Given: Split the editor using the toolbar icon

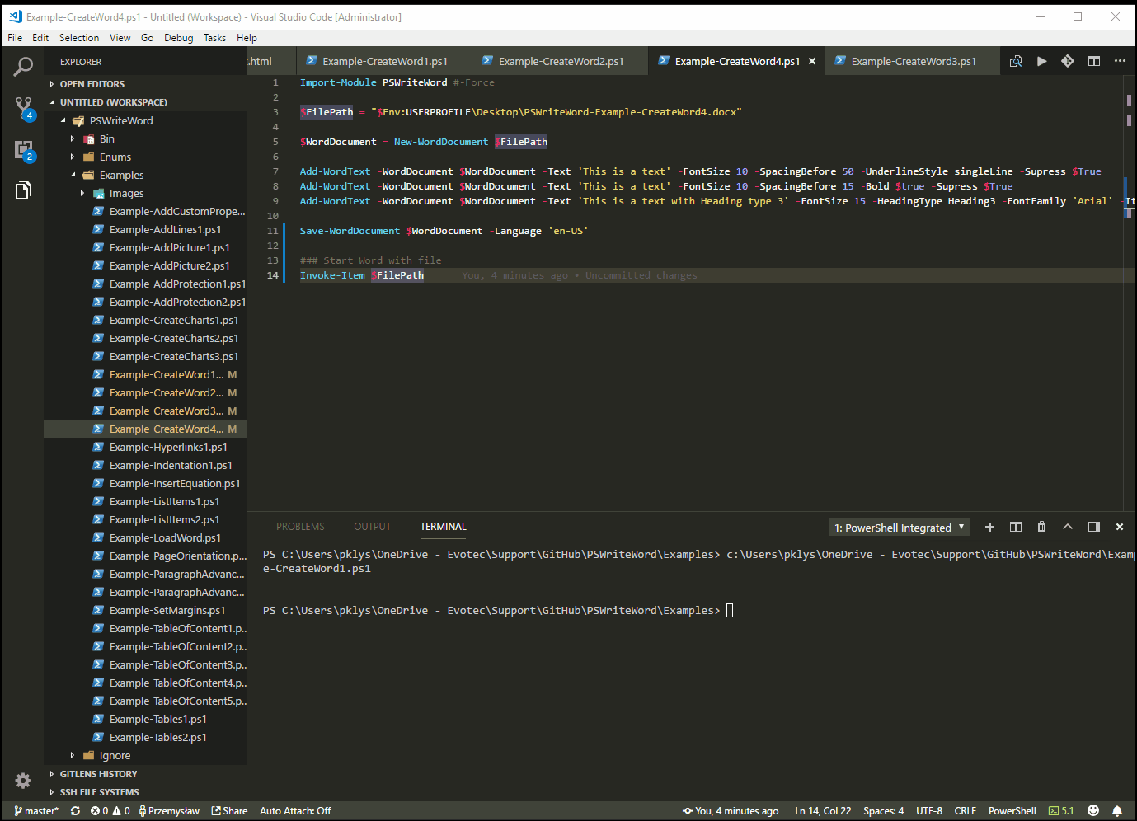Looking at the screenshot, I should [1094, 61].
